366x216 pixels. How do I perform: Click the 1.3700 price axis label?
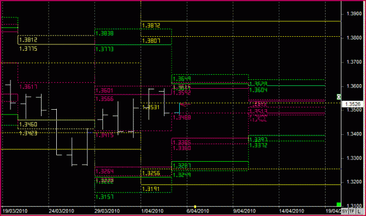(354, 62)
